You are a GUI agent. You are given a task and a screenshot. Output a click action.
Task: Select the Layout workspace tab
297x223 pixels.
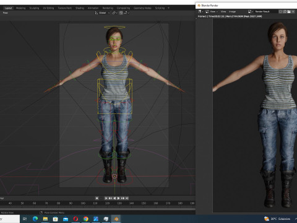(8, 8)
